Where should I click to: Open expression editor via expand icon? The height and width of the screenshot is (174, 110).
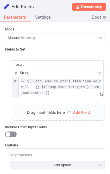(x=101, y=95)
